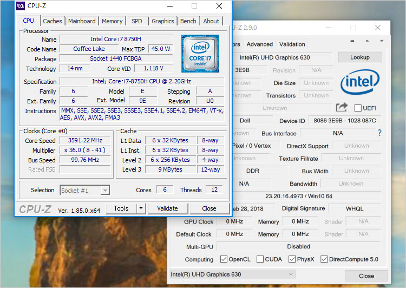Click the Tools button in CPU-Z
The width and height of the screenshot is (406, 288).
(x=121, y=208)
